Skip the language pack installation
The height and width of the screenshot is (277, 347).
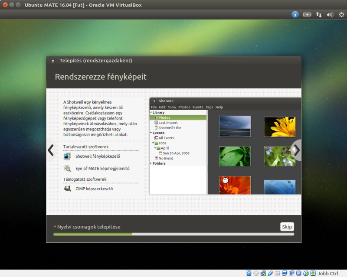pos(287,227)
